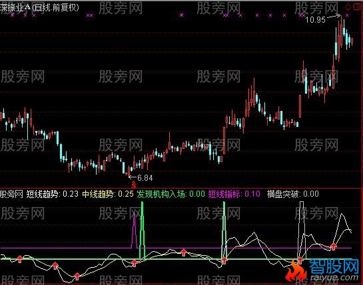
Task: Click the red S signal marker below 6.84
Action: (x=134, y=185)
